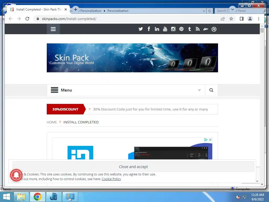
Task: Open the DeviantArt social icon
Action: 205,29
